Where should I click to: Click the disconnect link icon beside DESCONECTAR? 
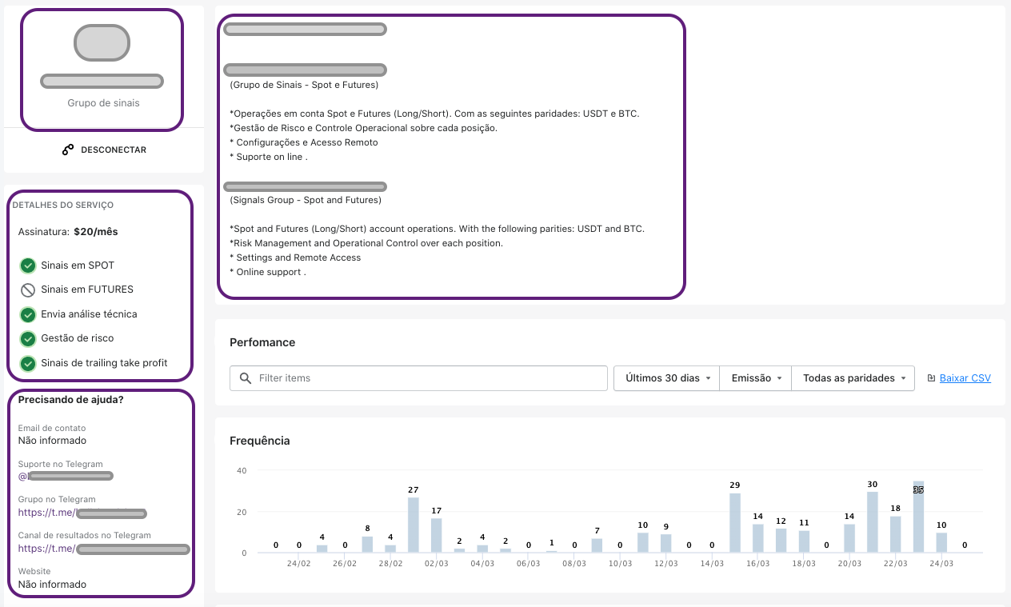pyautogui.click(x=68, y=150)
